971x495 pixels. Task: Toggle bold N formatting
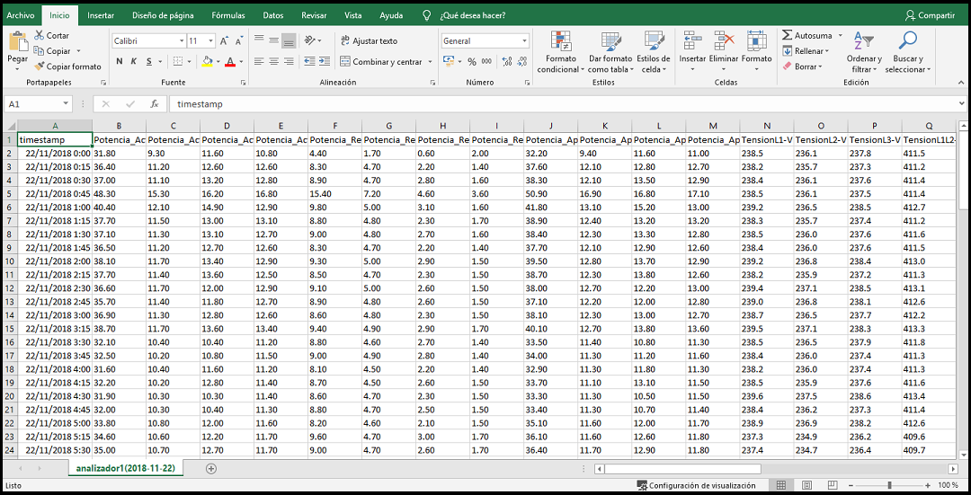tap(120, 62)
